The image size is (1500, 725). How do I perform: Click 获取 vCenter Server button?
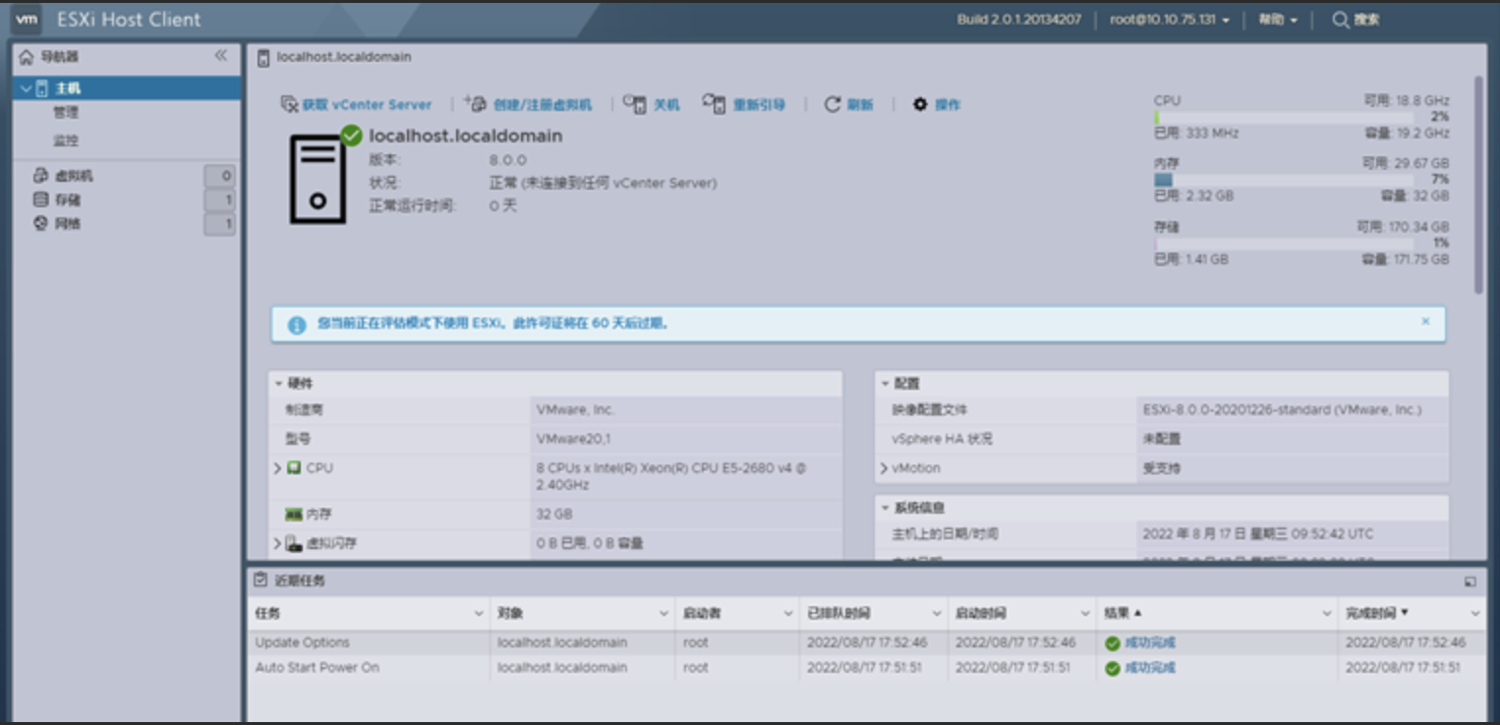pos(356,104)
